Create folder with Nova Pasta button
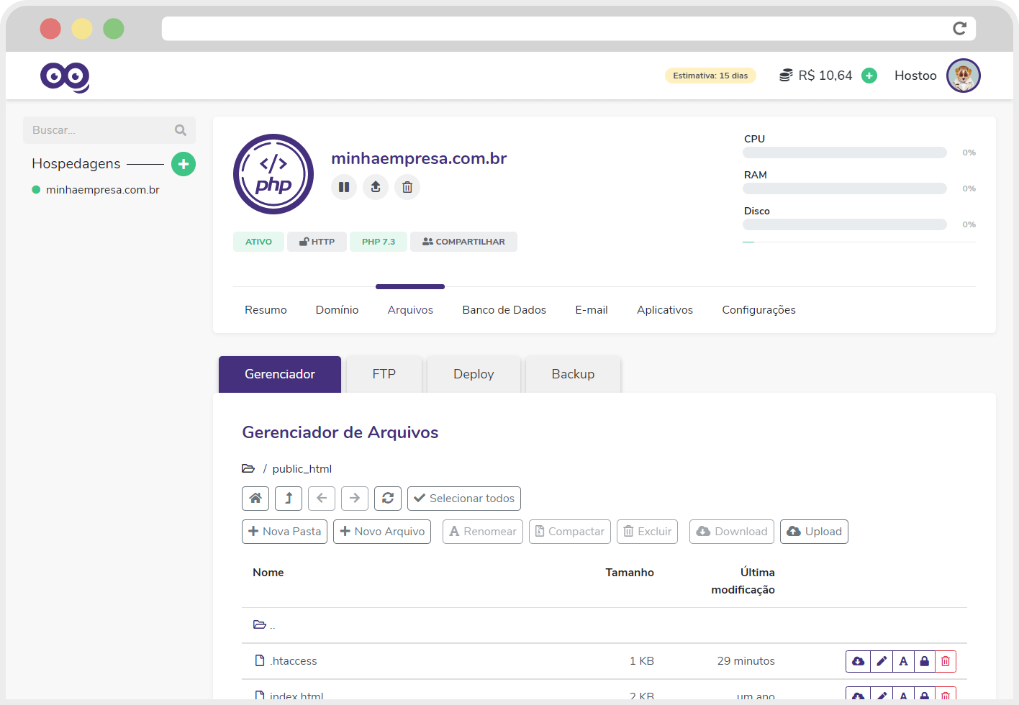 pos(284,532)
